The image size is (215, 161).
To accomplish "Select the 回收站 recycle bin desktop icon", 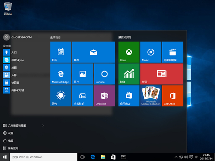I will tap(8, 8).
